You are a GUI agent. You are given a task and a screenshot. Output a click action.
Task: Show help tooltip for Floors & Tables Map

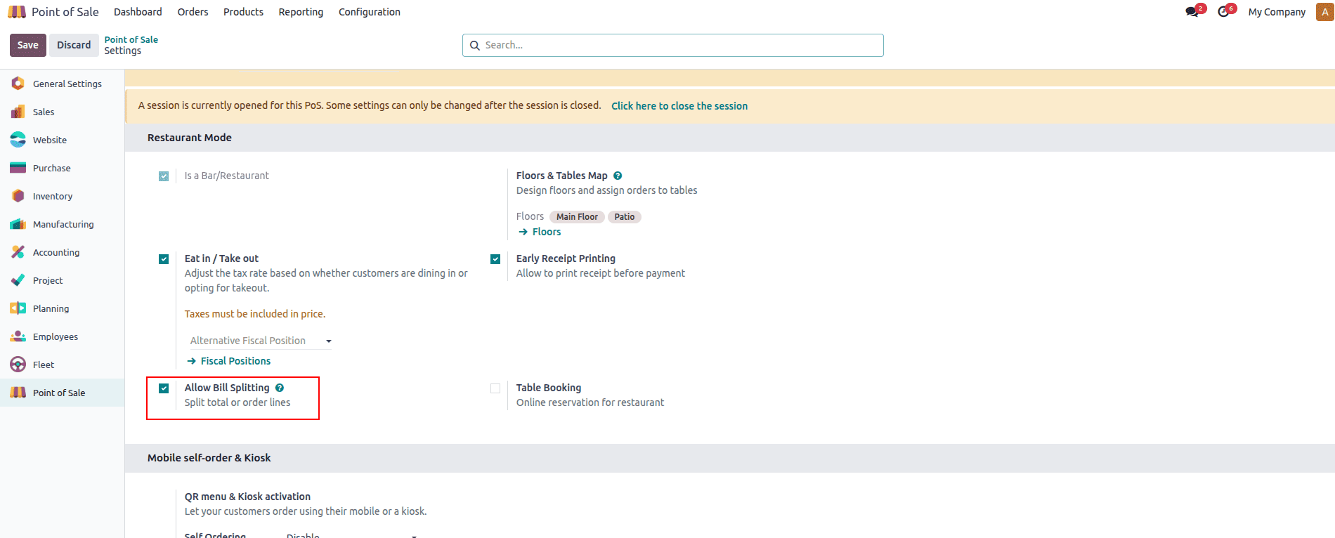click(618, 176)
